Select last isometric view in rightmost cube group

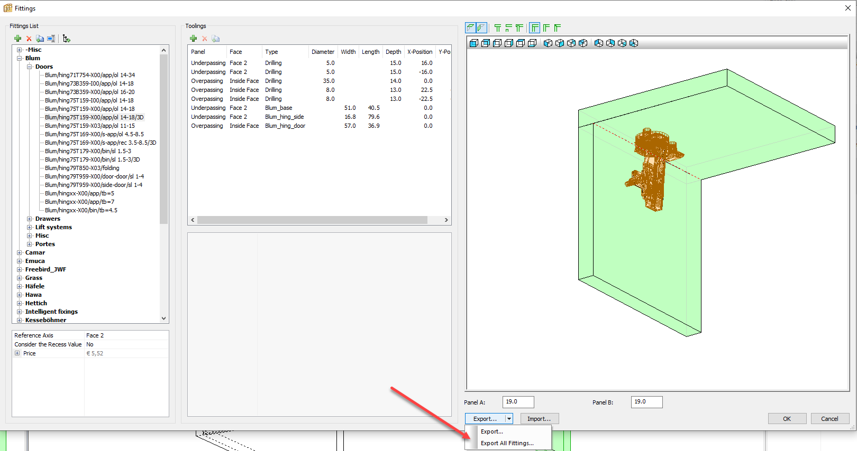tap(634, 43)
